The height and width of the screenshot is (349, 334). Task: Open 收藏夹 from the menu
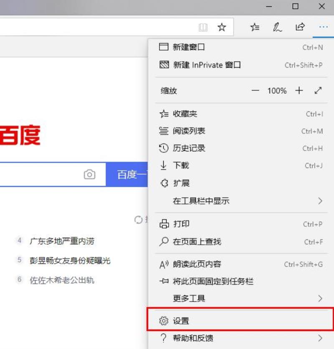[x=241, y=114]
